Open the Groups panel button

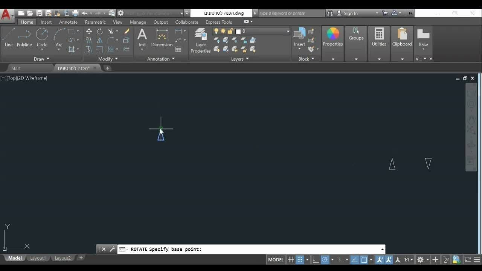point(356,34)
